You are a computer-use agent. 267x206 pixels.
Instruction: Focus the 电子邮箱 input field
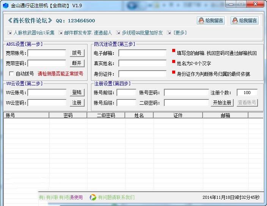coord(142,53)
